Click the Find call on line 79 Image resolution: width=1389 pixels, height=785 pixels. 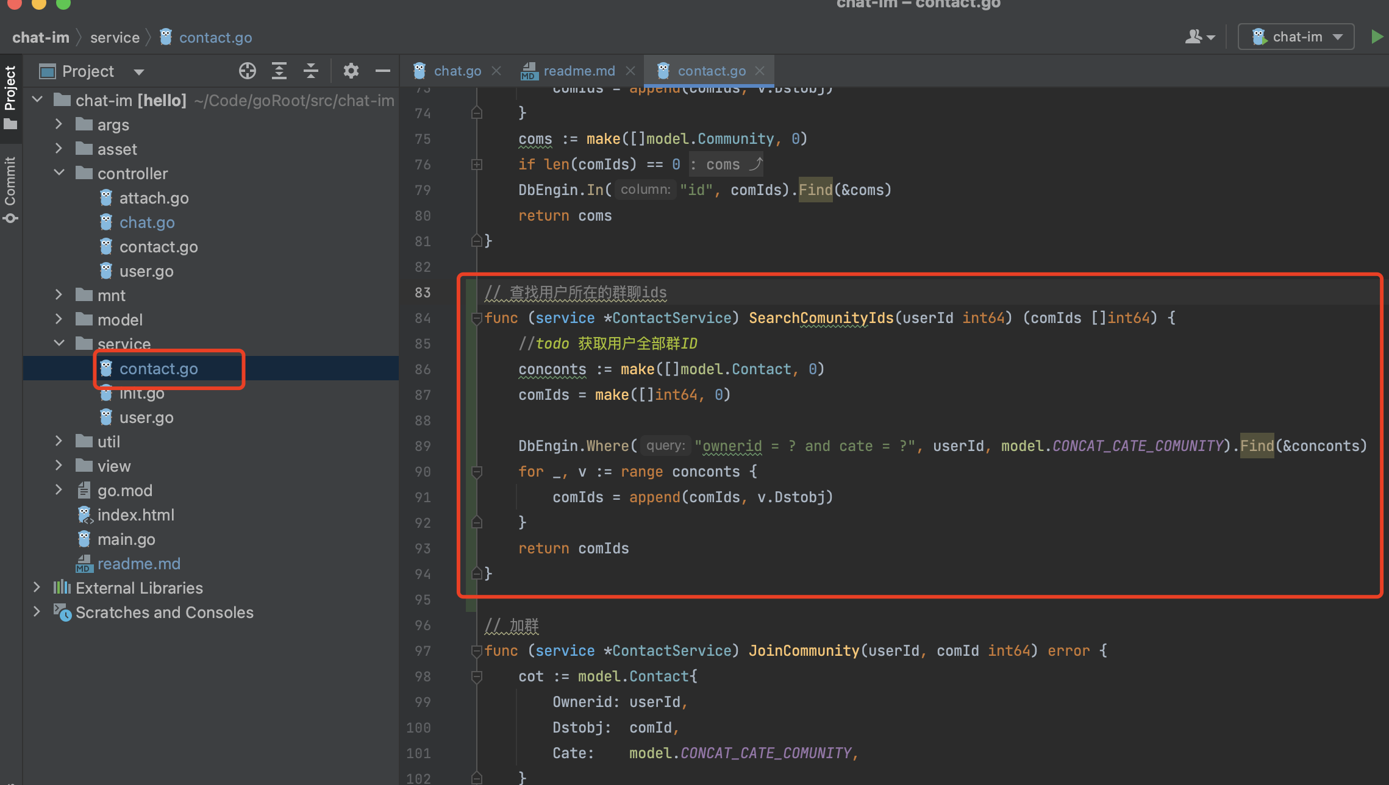(815, 190)
